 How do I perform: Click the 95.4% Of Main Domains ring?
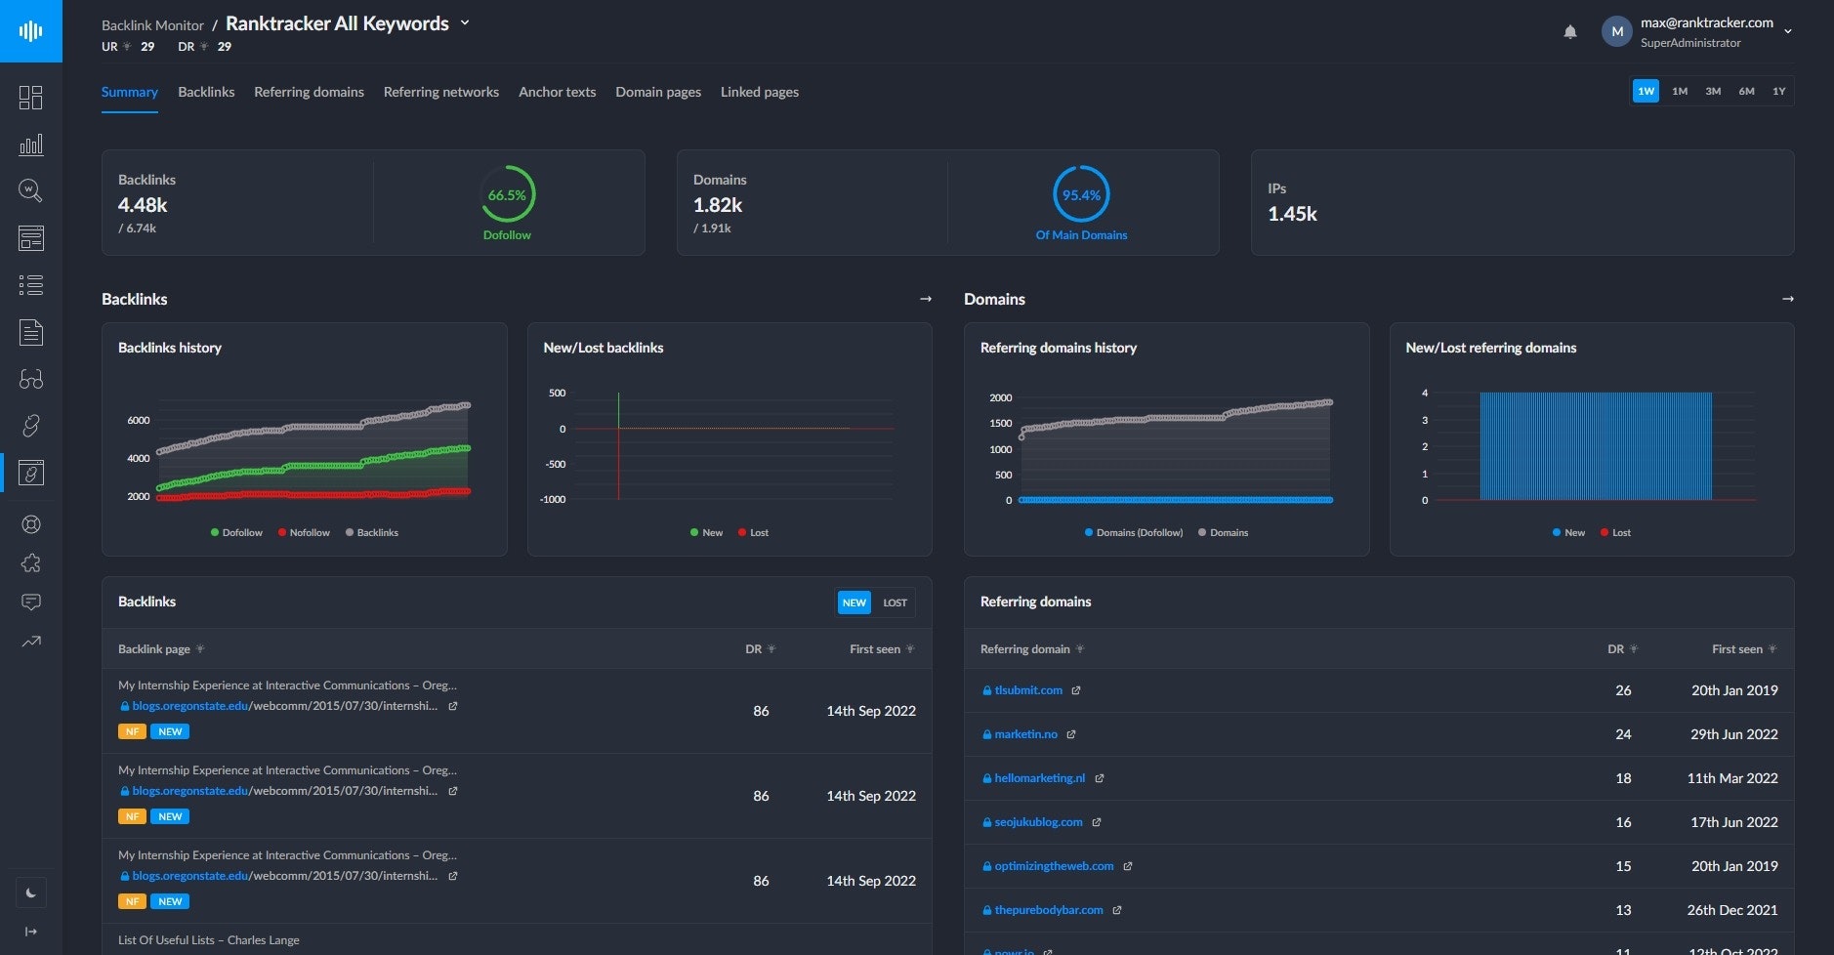click(1081, 194)
